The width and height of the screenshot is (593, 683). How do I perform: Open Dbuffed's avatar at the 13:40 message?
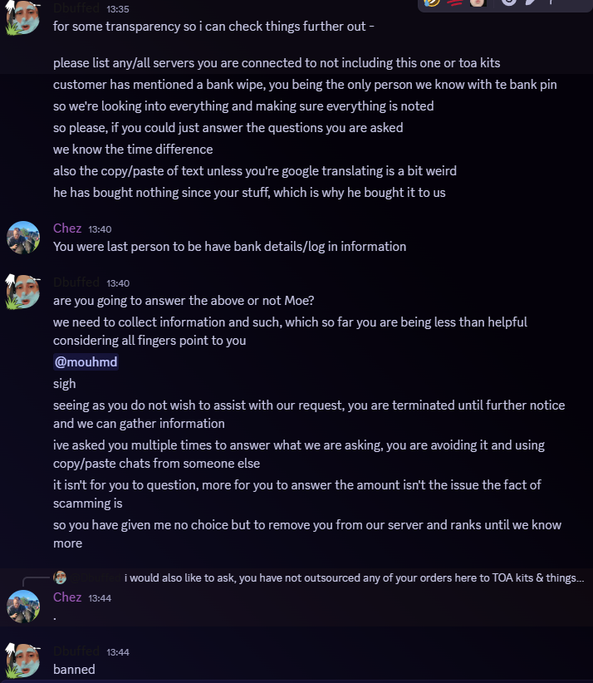point(23,292)
